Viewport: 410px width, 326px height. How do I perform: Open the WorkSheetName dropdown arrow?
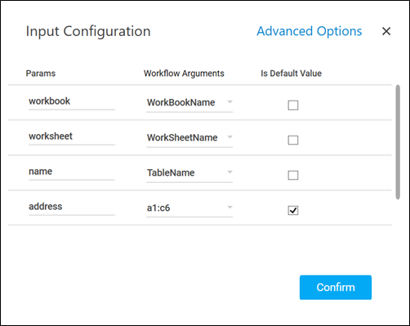(x=230, y=137)
